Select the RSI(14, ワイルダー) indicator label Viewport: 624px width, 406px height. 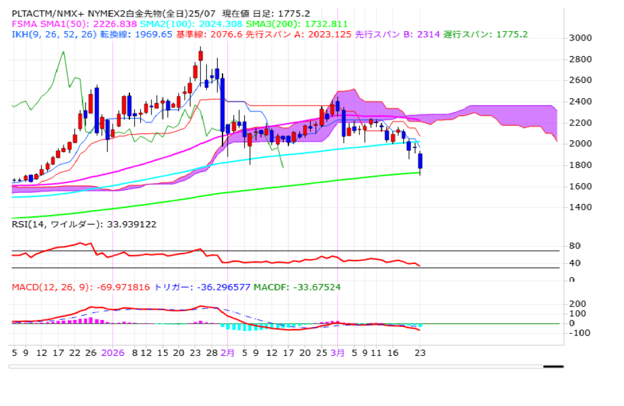(x=84, y=224)
